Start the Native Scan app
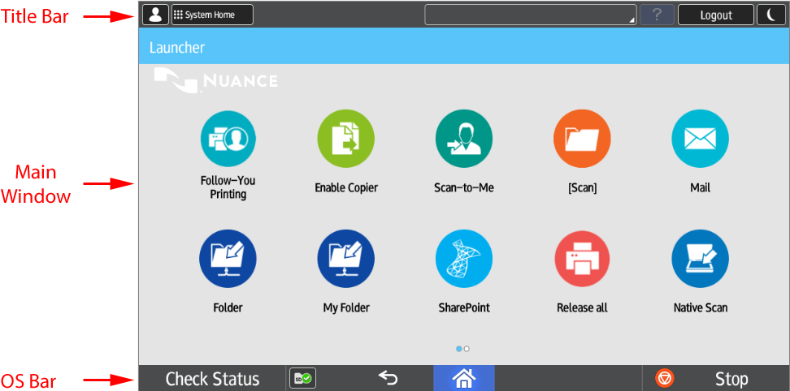Image resolution: width=790 pixels, height=391 pixels. pos(700,259)
